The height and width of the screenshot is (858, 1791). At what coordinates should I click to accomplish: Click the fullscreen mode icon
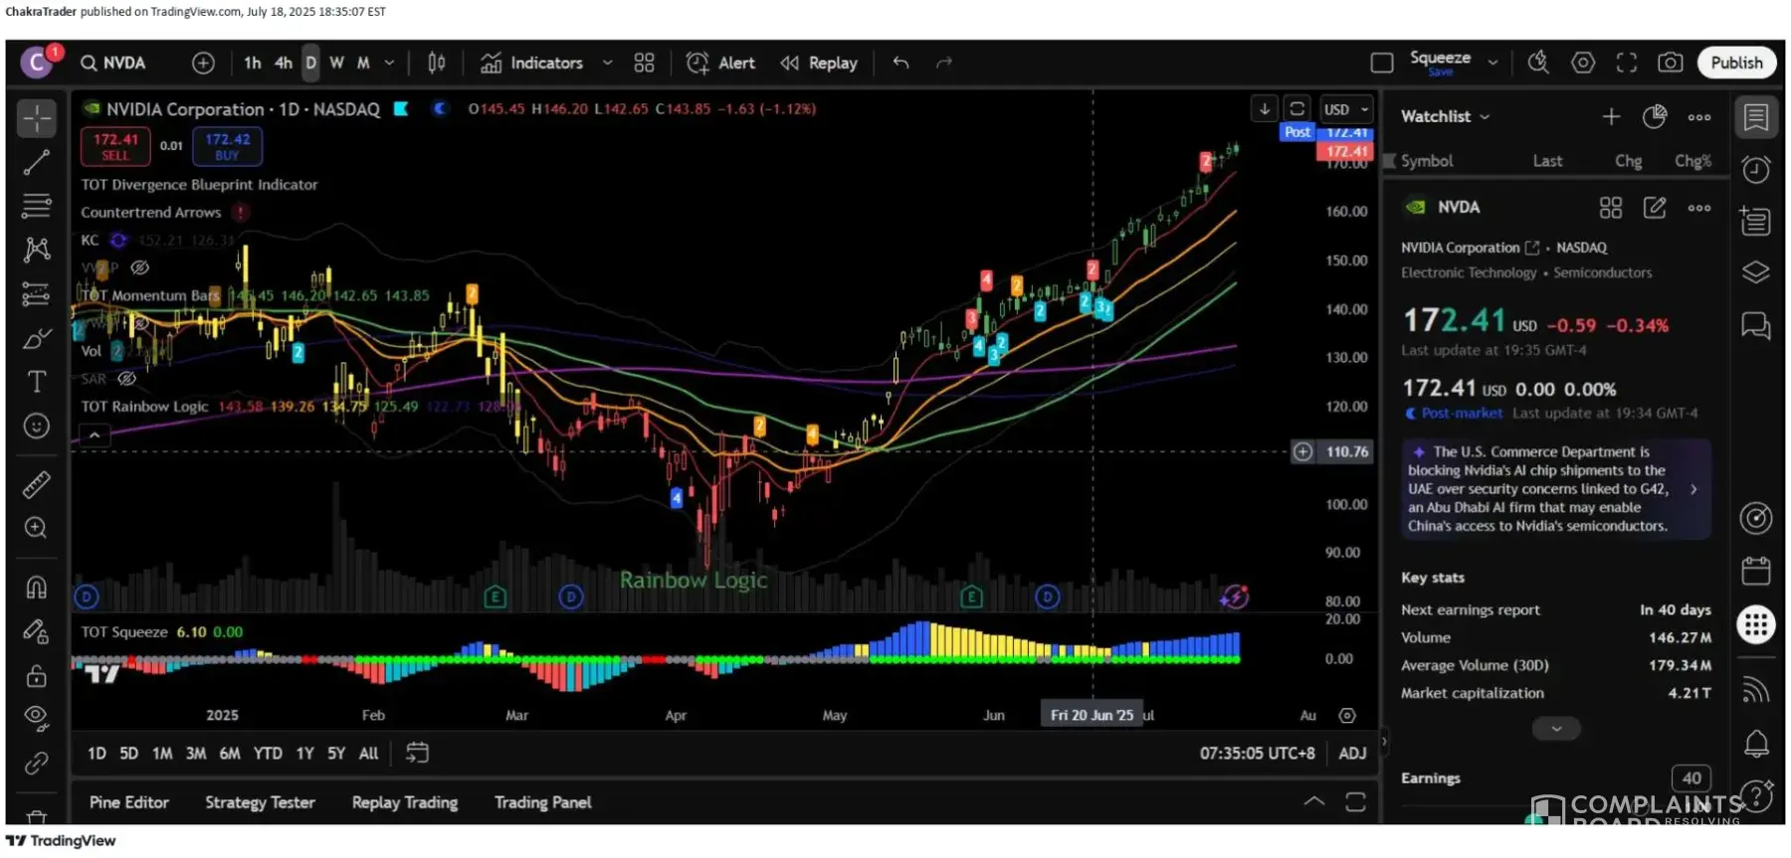[x=1626, y=63]
